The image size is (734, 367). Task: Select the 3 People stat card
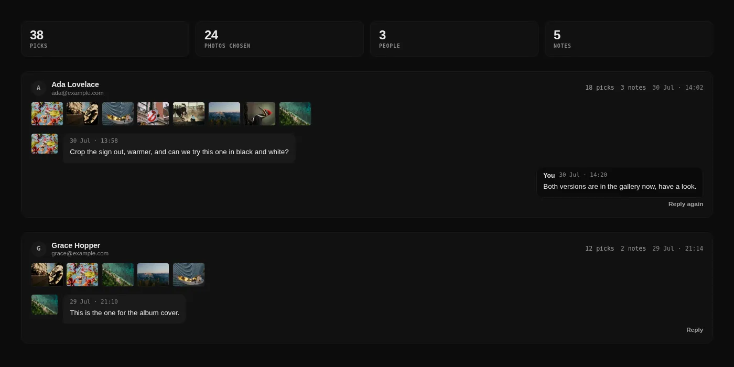click(x=454, y=39)
